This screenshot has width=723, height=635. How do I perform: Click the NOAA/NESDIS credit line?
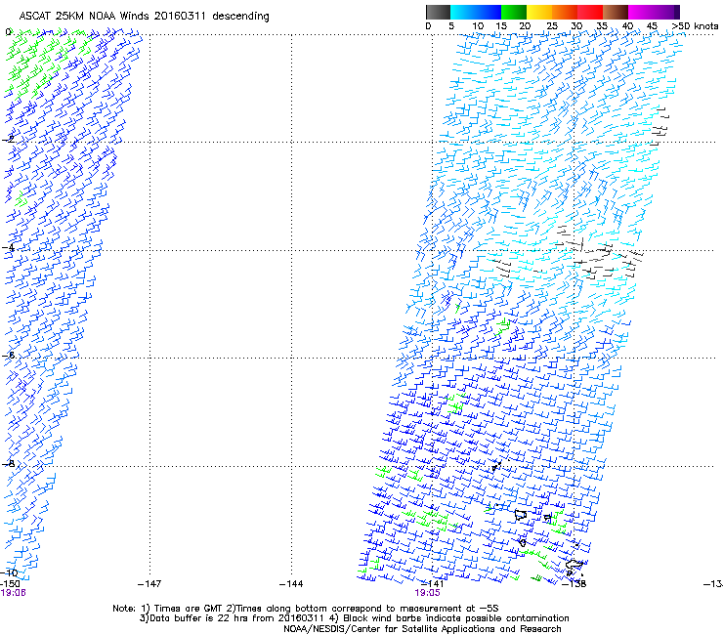coord(422,629)
